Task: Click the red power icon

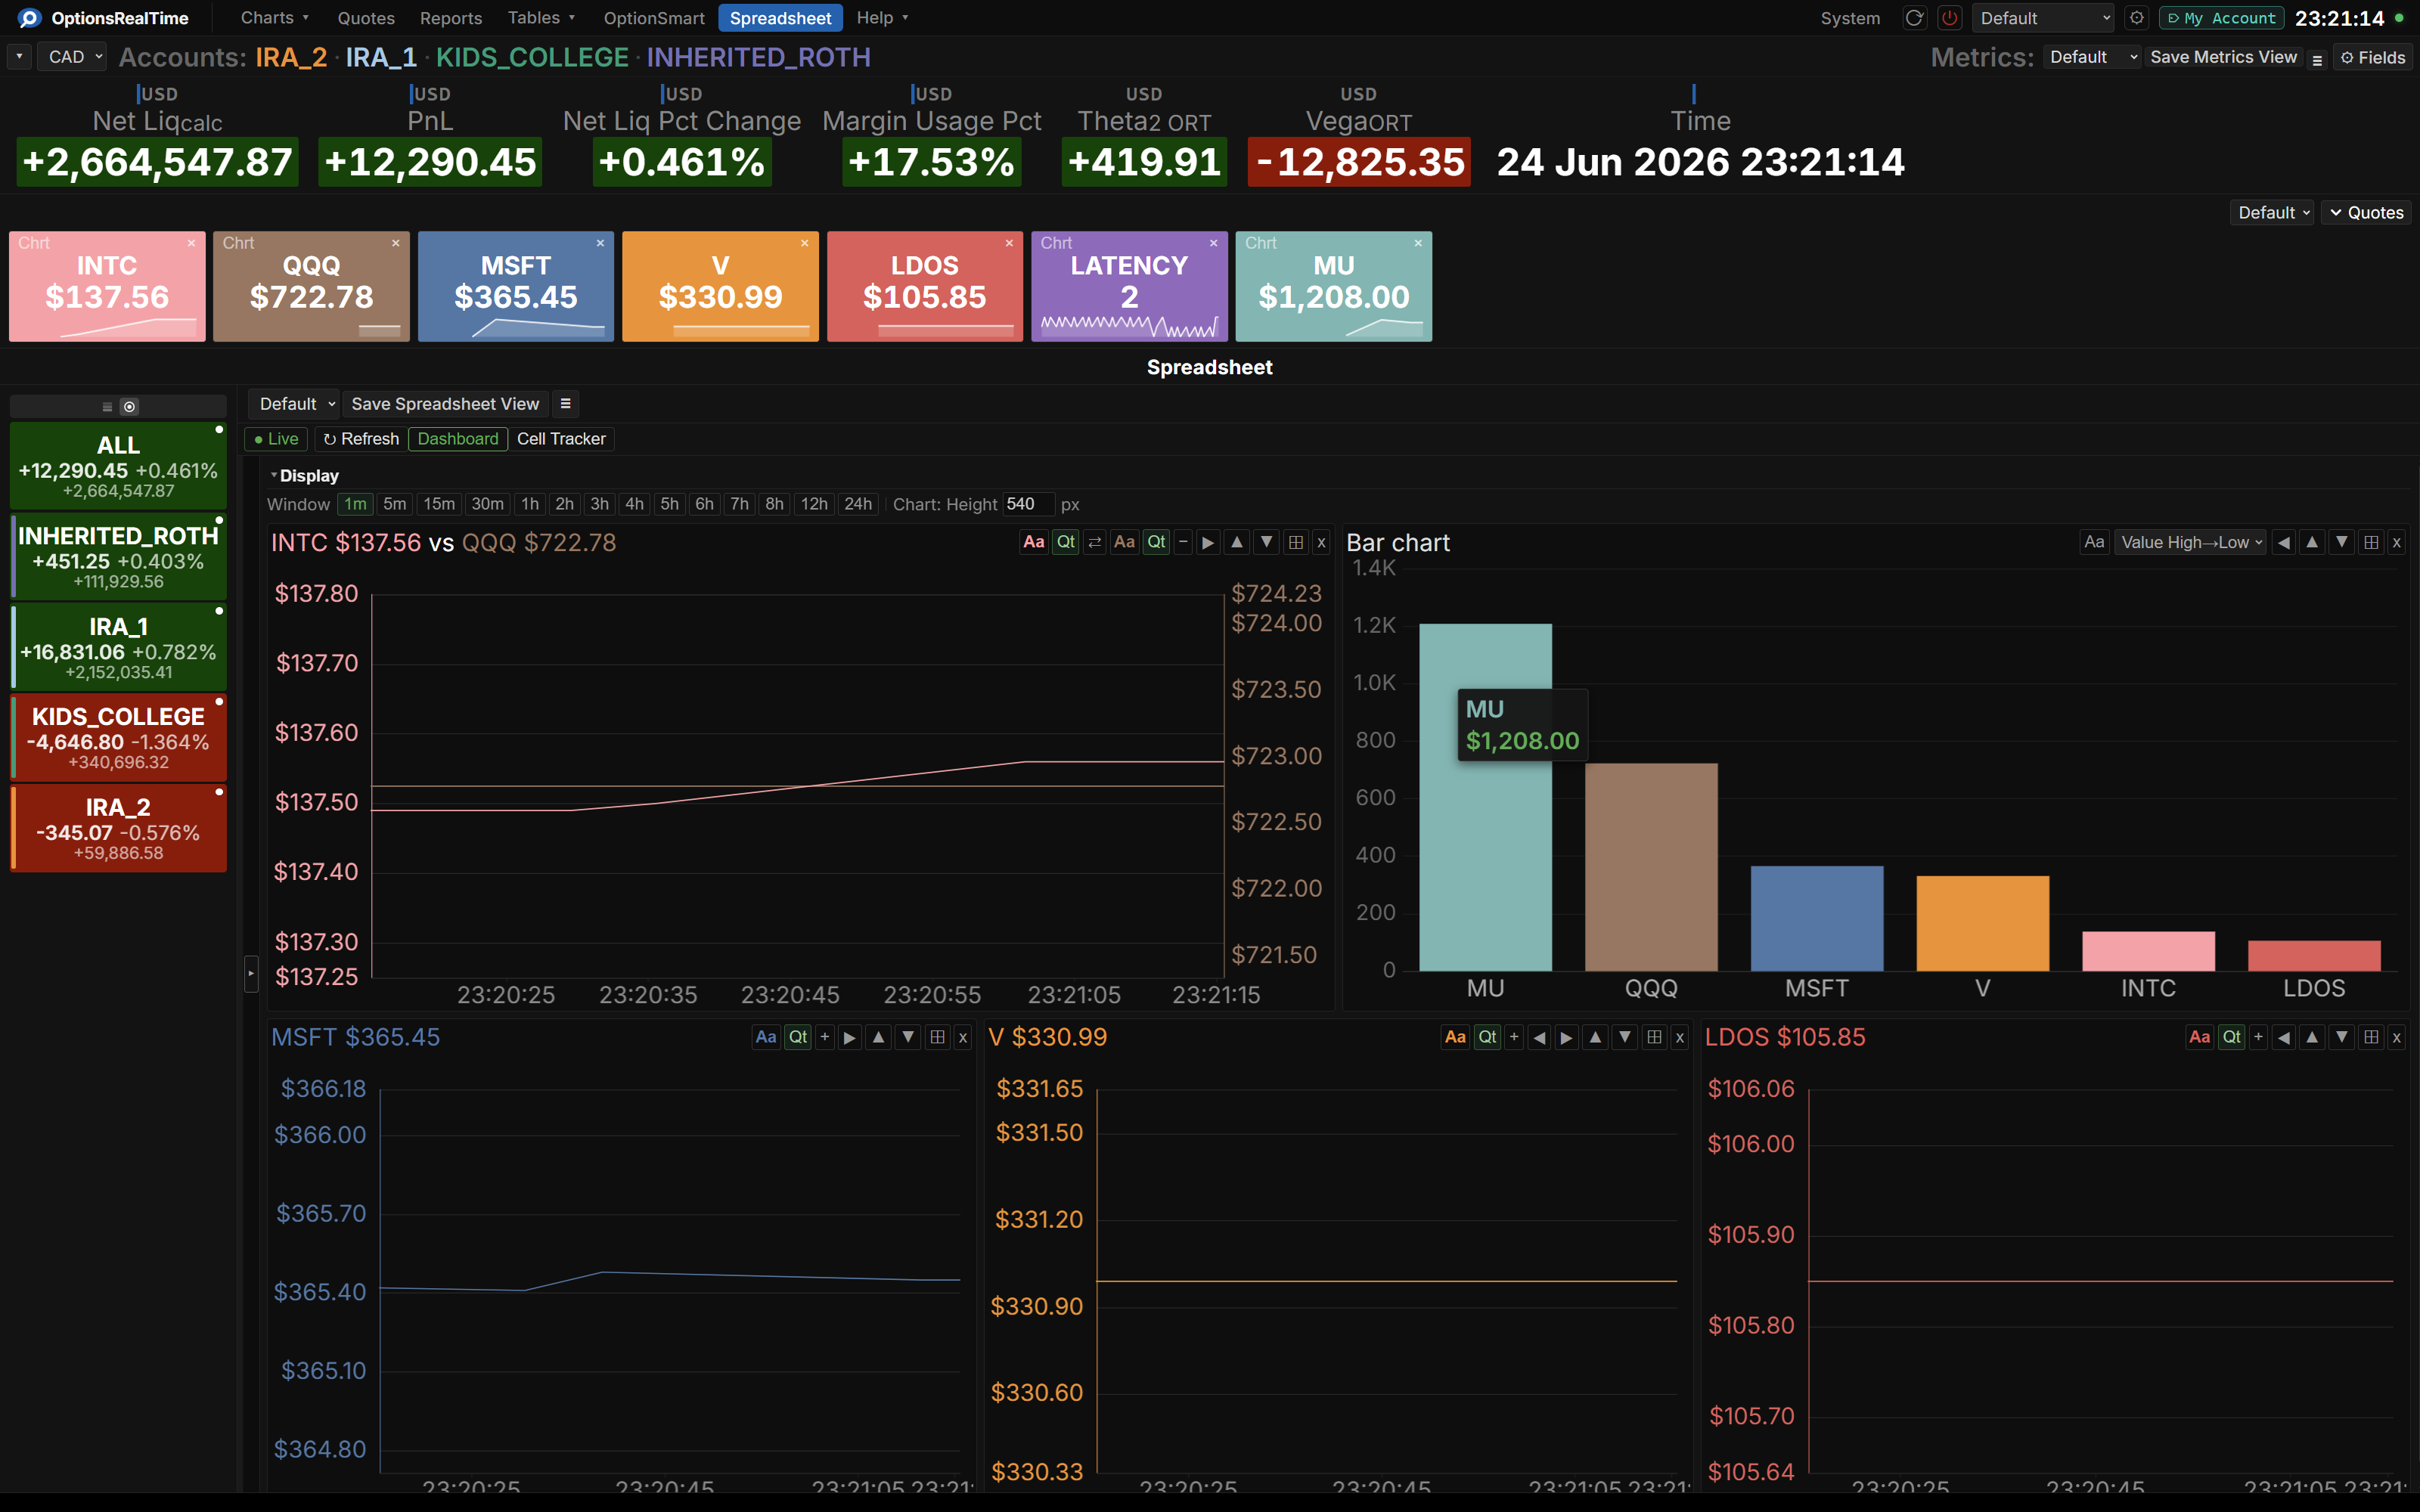Action: tap(1949, 18)
